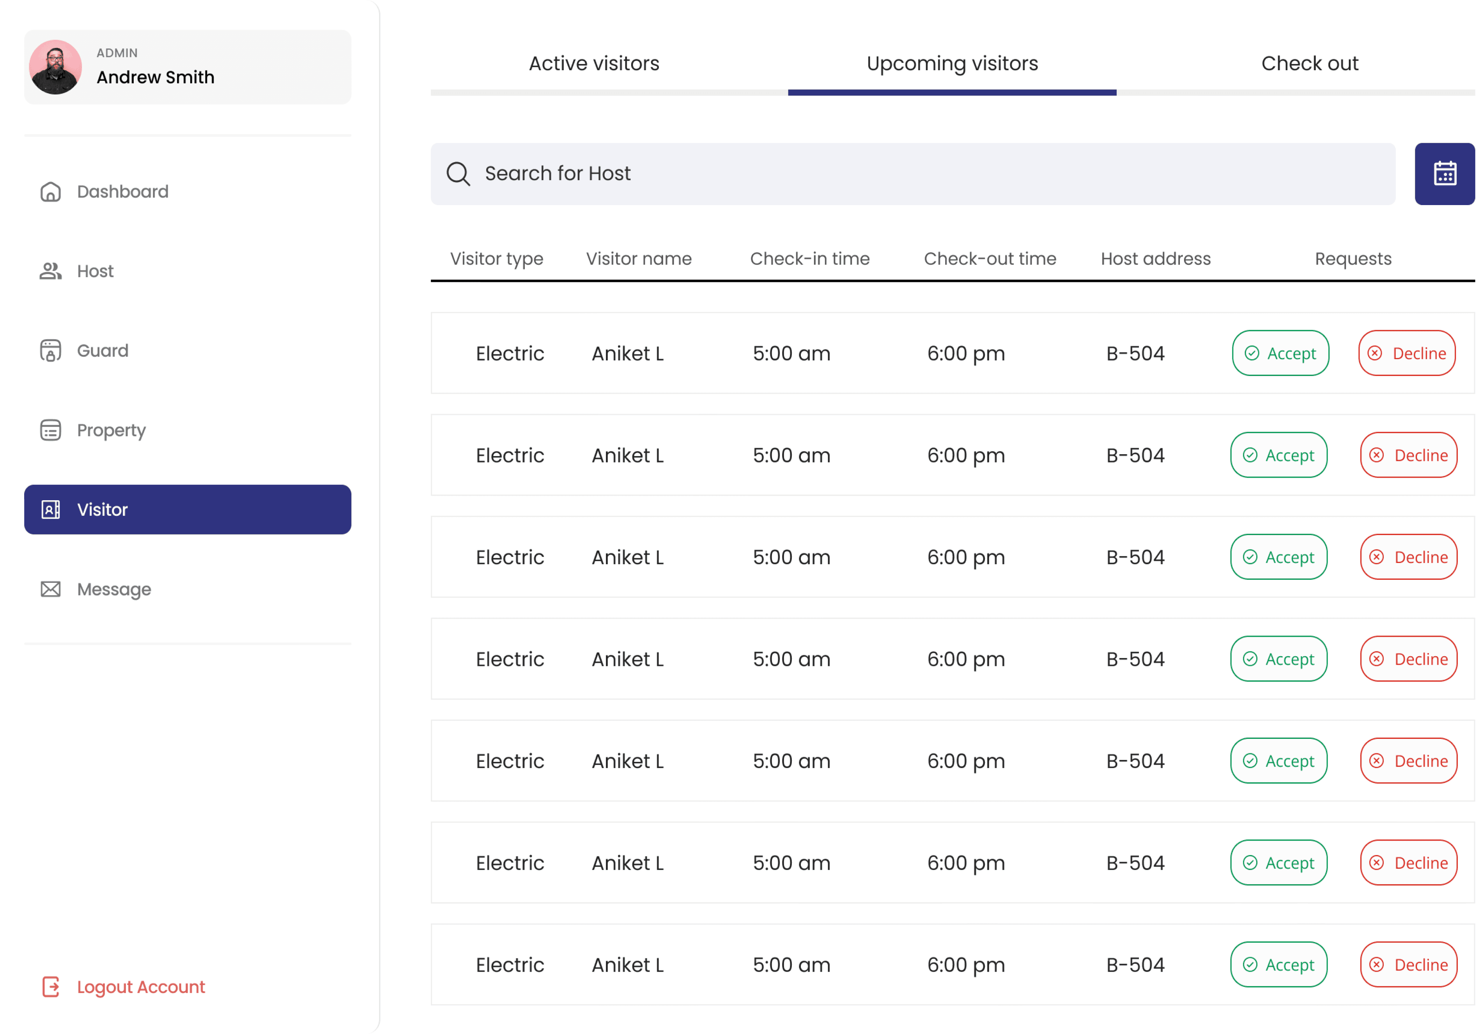Click the Visitor ID card icon
The image size is (1480, 1034).
[50, 510]
